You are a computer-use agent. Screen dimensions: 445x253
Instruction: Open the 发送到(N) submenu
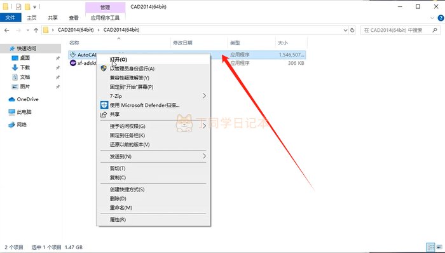pyautogui.click(x=153, y=156)
